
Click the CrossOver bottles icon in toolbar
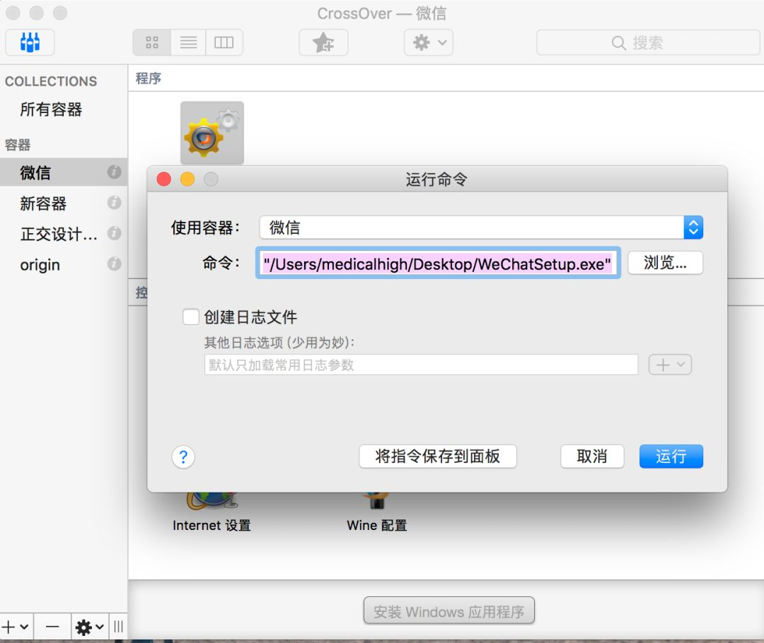[30, 42]
